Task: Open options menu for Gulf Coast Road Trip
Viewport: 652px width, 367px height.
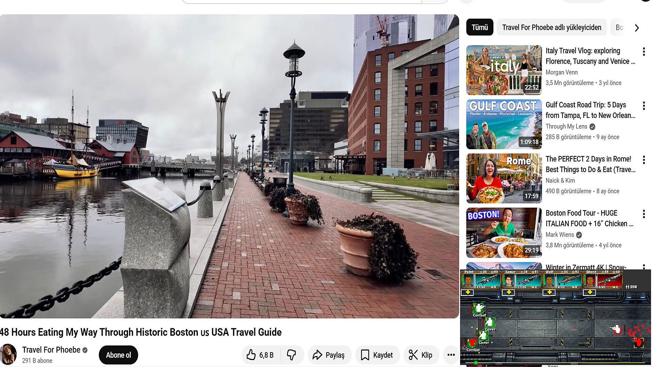Action: pos(644,106)
